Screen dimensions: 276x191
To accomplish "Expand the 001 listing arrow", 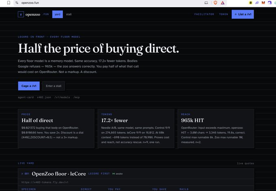I will click(22, 174).
